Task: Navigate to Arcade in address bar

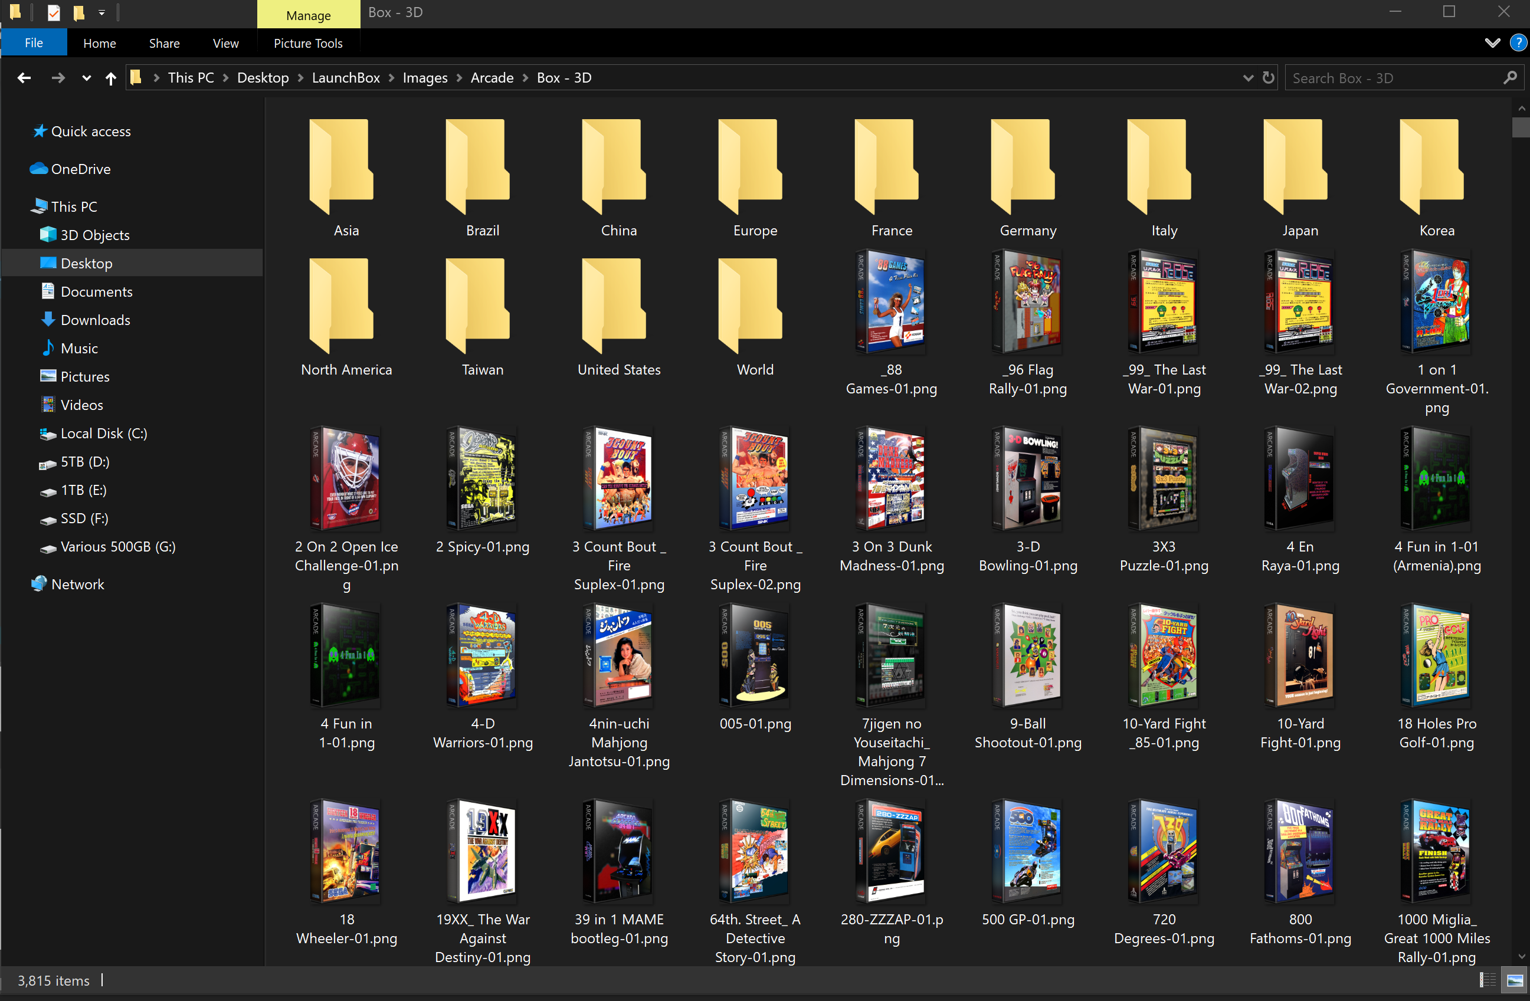Action: tap(492, 78)
